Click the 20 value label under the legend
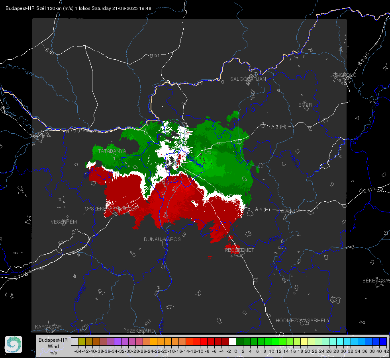390x358 pixels. click(x=308, y=351)
